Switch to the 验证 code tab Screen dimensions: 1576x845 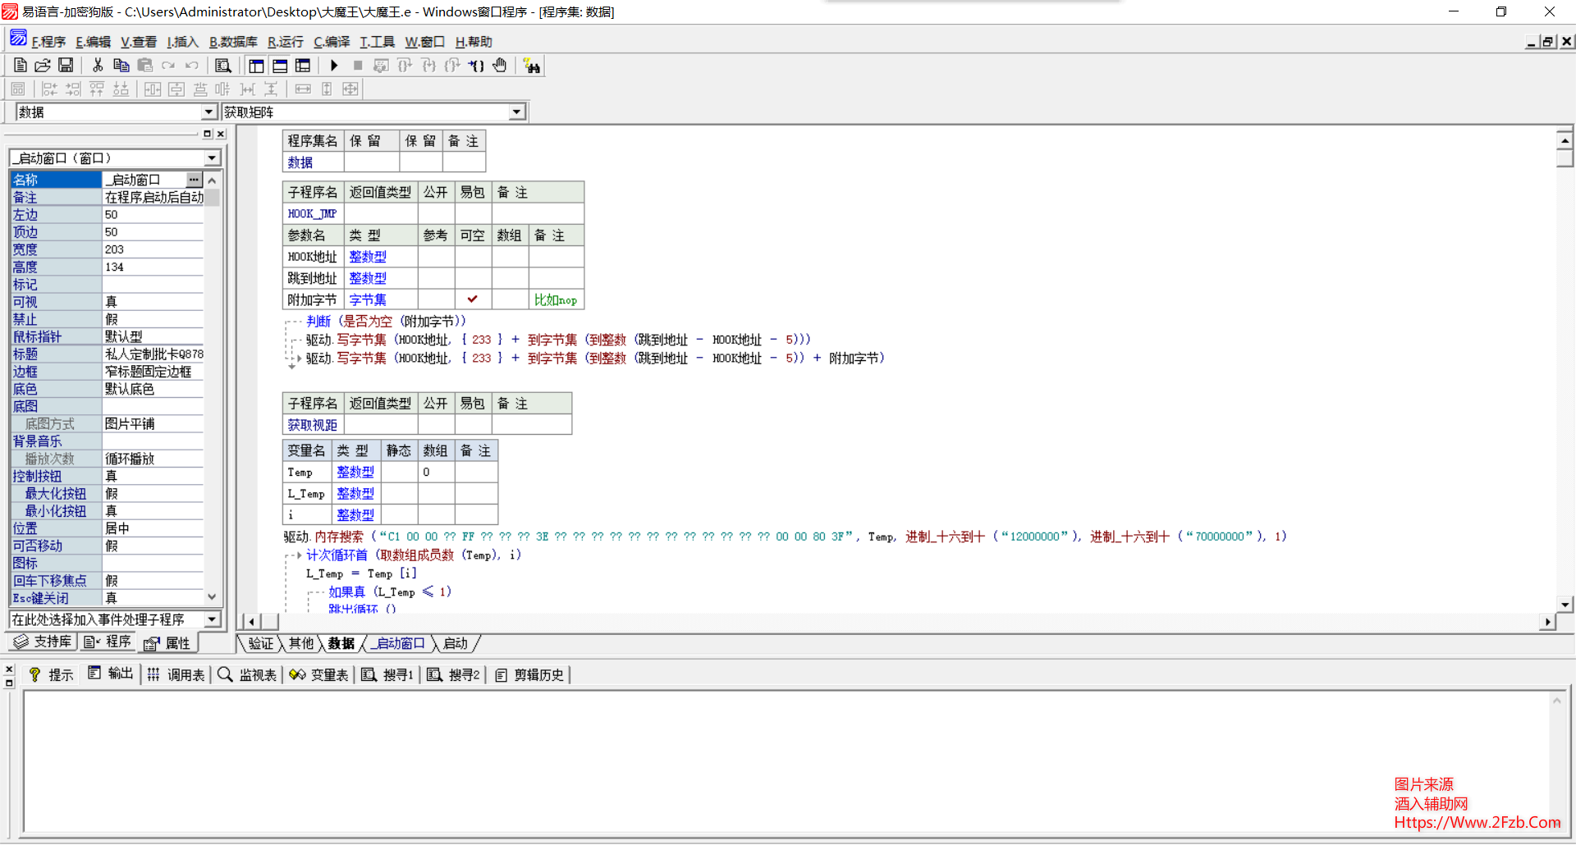tap(260, 643)
